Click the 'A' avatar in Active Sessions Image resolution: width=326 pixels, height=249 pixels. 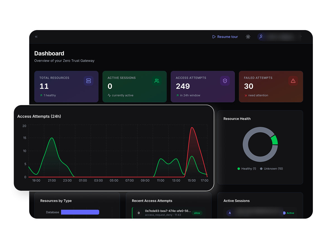(x=230, y=213)
